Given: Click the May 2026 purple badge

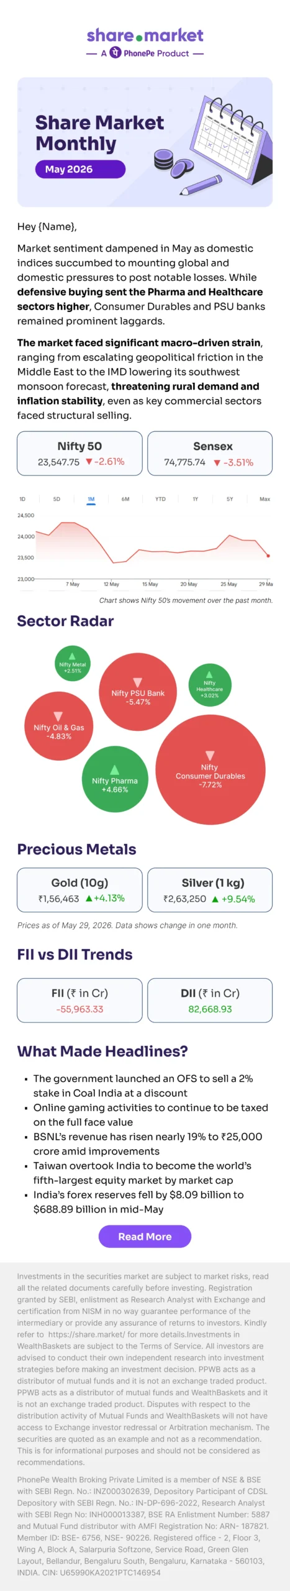Looking at the screenshot, I should click(81, 169).
